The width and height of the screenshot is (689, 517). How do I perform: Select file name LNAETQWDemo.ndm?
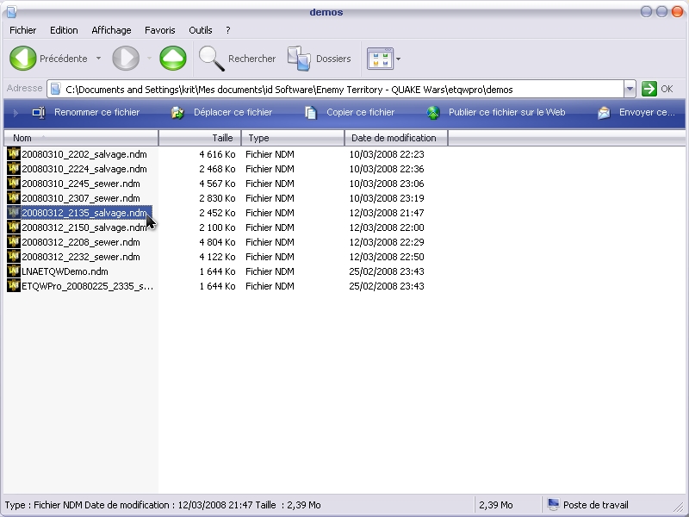[x=65, y=271]
